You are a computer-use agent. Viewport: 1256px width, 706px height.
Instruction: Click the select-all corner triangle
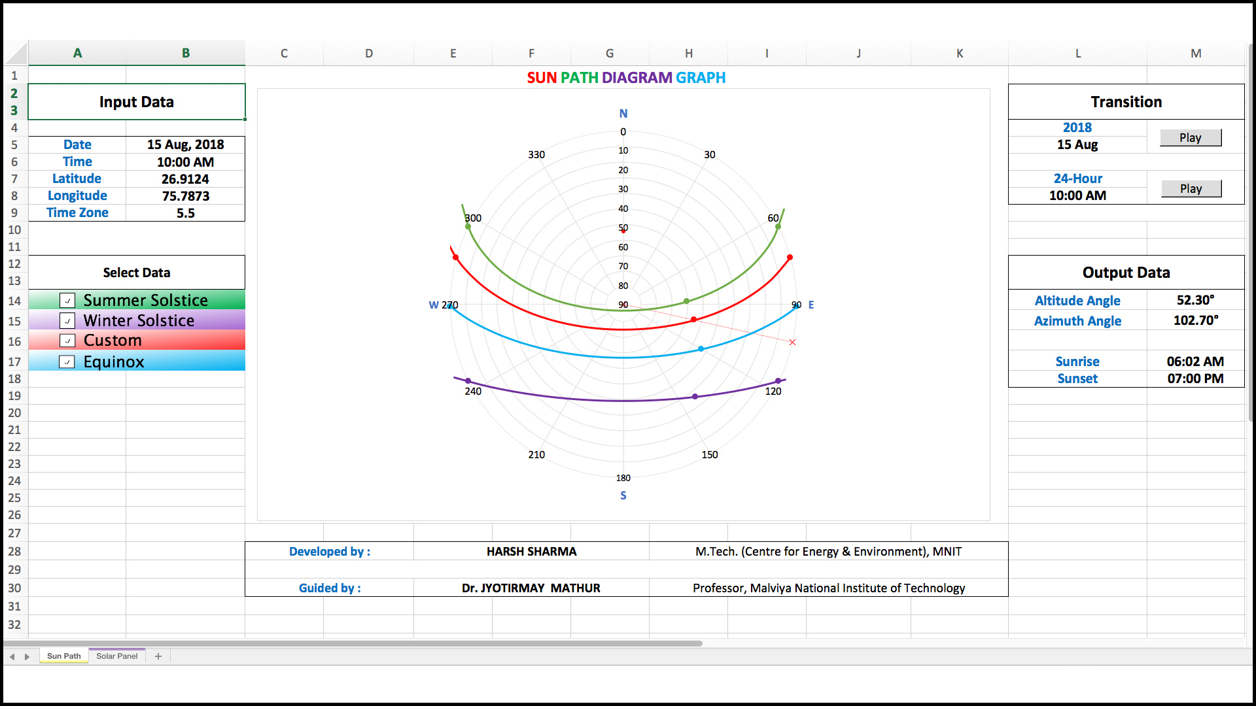tap(18, 53)
